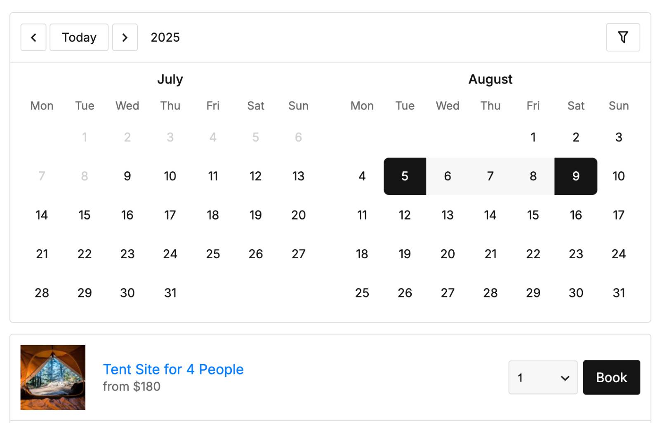
Task: Select August 31 date
Action: coord(619,293)
